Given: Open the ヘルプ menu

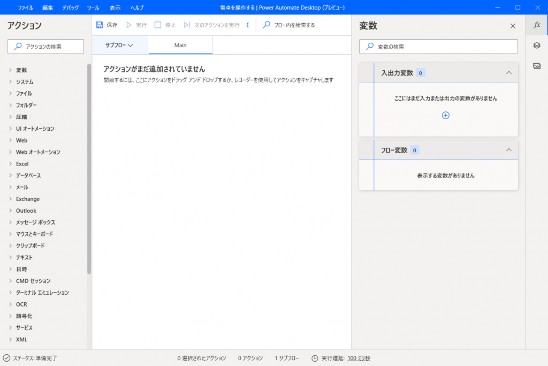Looking at the screenshot, I should click(137, 8).
